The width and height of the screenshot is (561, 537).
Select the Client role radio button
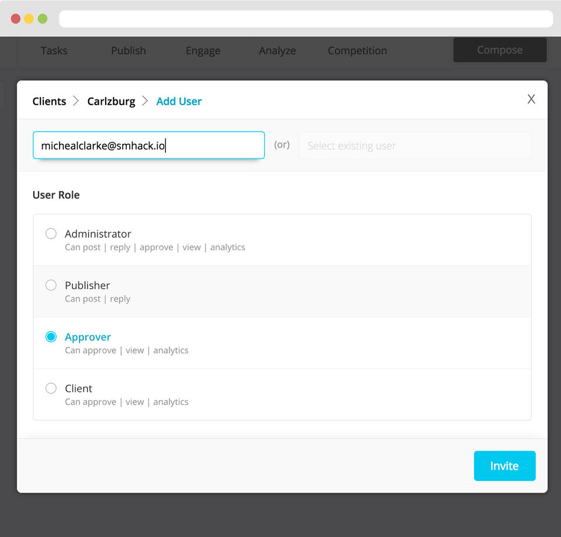point(51,388)
